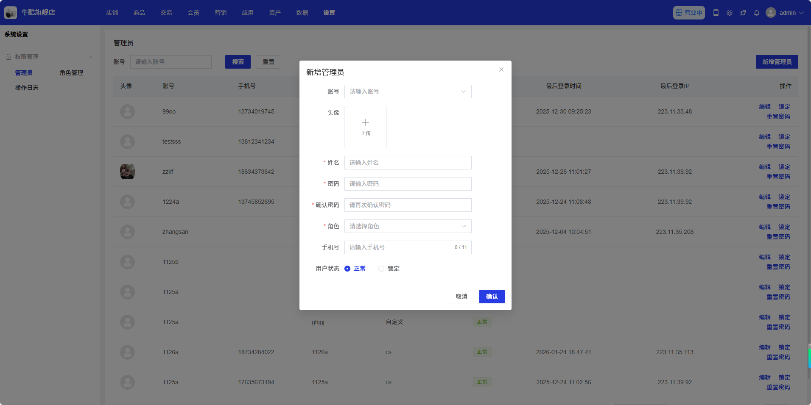811x405 pixels.
Task: Open the 应用 top menu
Action: point(248,13)
